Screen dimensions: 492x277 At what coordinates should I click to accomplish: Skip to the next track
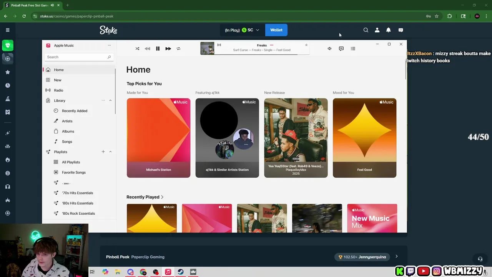point(168,48)
